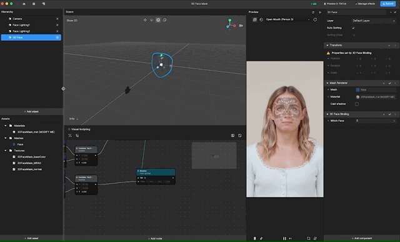Screen dimensions: 400x242
Task: Select the highlighted scale tool in Scene toolbar
Action: click(158, 20)
